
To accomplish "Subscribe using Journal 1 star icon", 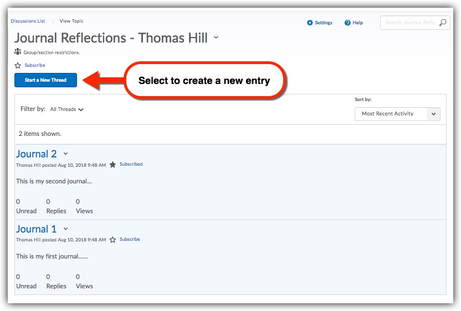I will [113, 240].
